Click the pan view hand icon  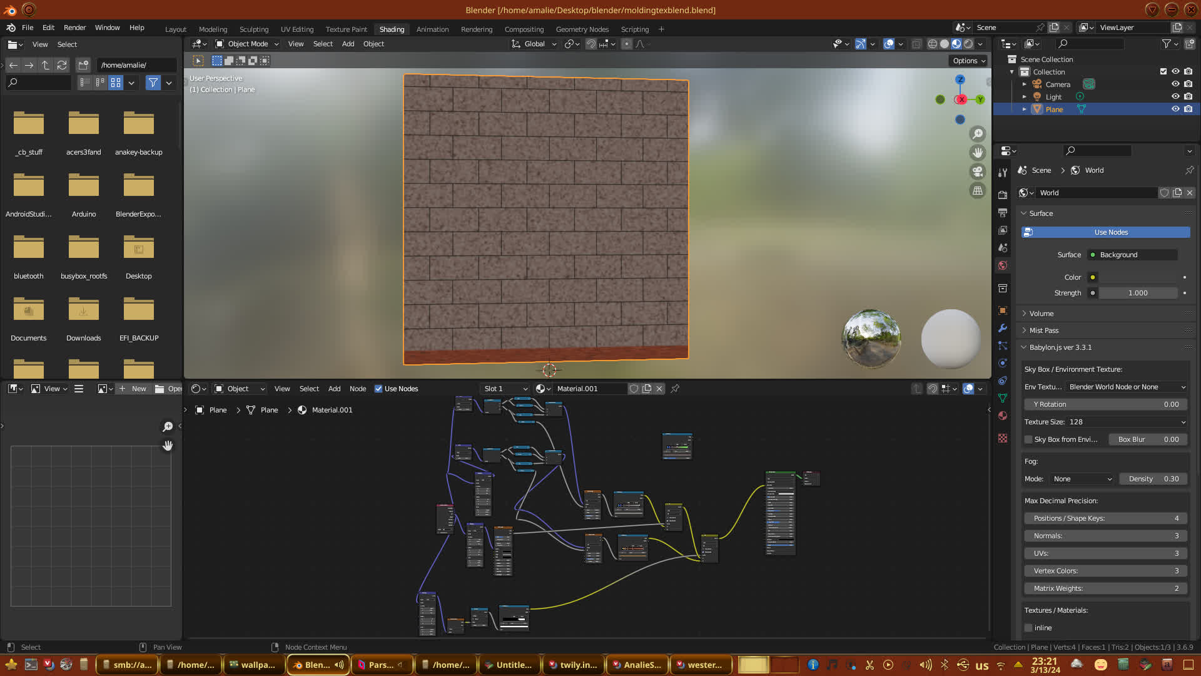pos(977,153)
